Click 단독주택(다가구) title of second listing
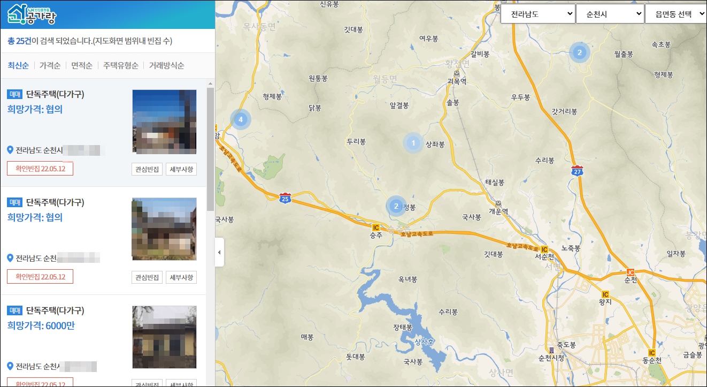The height and width of the screenshot is (387, 707). [55, 202]
